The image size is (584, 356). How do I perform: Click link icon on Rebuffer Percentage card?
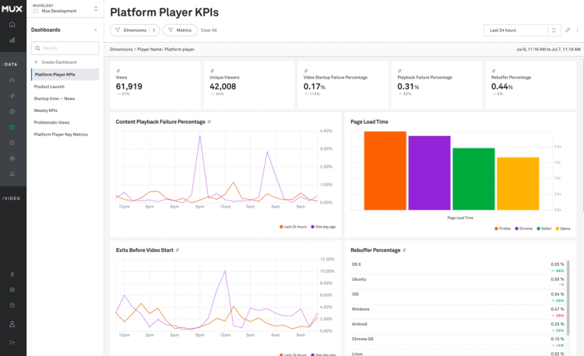pyautogui.click(x=494, y=71)
